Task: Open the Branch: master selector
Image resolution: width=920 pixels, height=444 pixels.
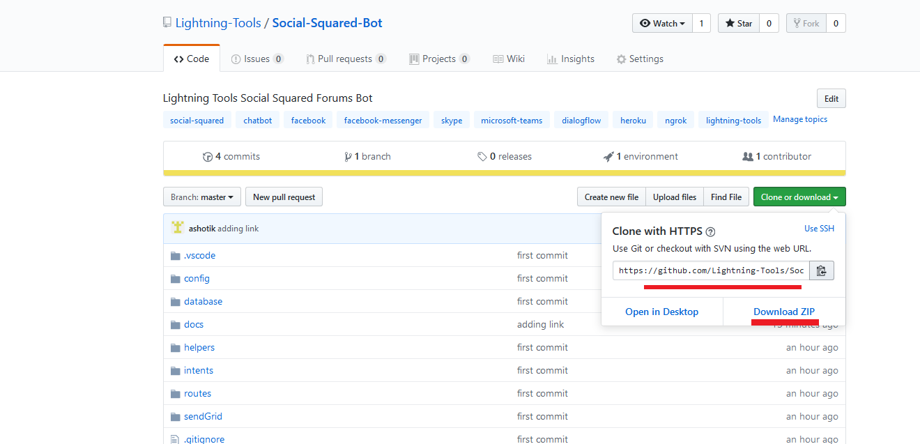Action: coord(202,197)
